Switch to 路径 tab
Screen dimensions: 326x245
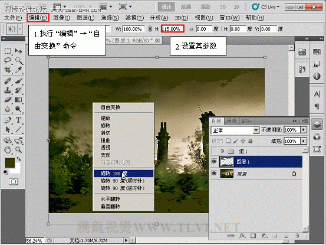[x=247, y=121]
